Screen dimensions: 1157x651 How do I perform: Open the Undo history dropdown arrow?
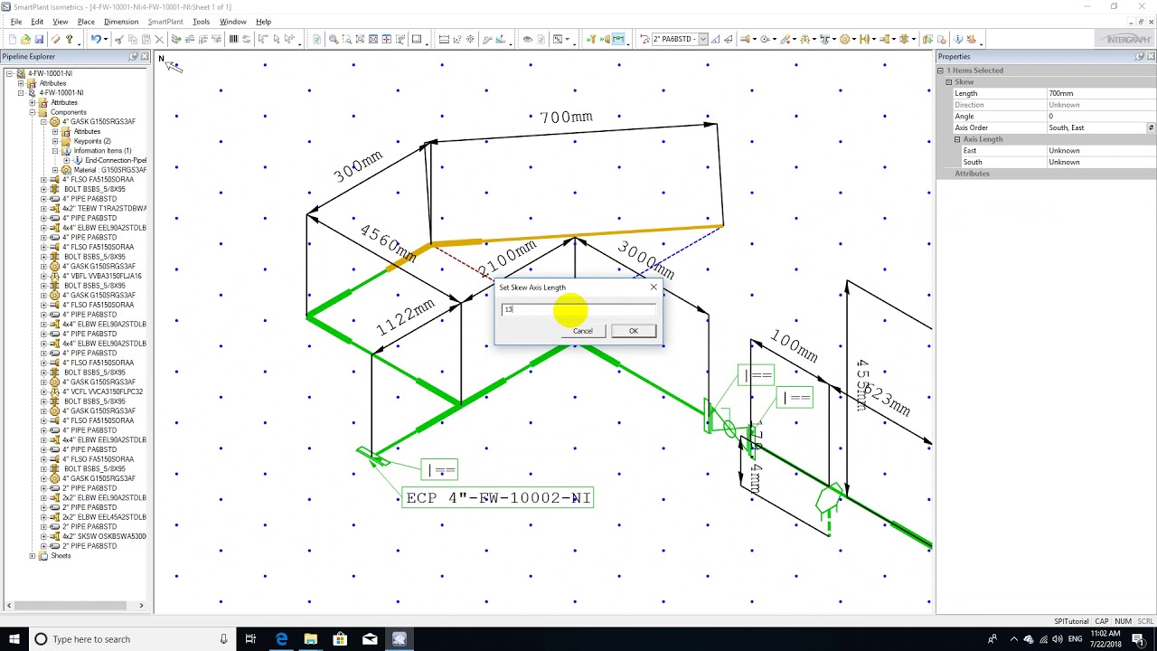(105, 39)
